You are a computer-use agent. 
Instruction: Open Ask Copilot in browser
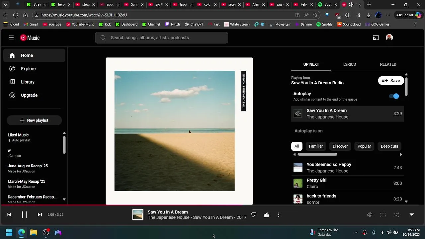[409, 15]
